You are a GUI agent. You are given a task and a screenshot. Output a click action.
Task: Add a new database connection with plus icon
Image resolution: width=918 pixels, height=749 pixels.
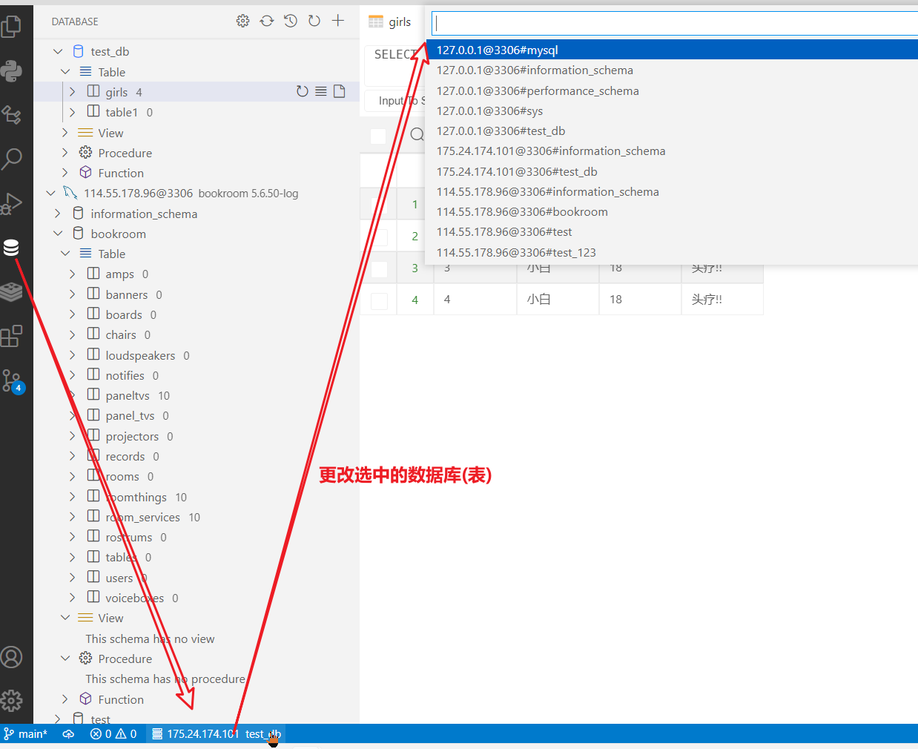337,21
